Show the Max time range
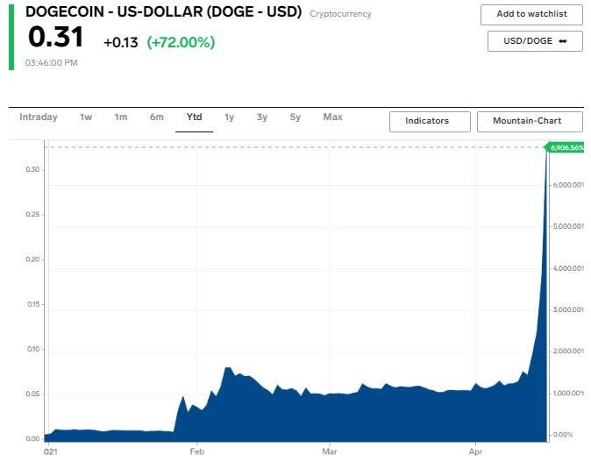 click(x=332, y=117)
